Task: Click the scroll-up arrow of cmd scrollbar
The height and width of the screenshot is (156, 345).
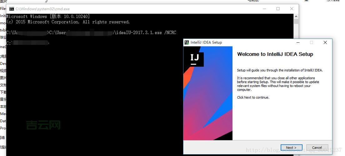Action: (x=296, y=16)
